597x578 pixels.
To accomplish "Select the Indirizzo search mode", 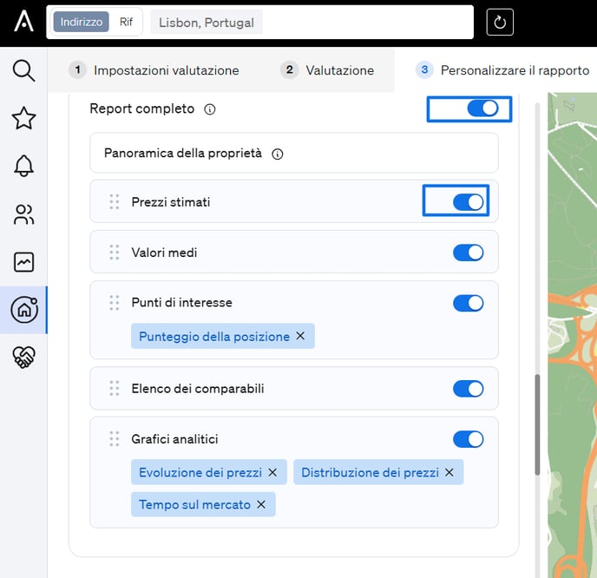I will (x=82, y=23).
